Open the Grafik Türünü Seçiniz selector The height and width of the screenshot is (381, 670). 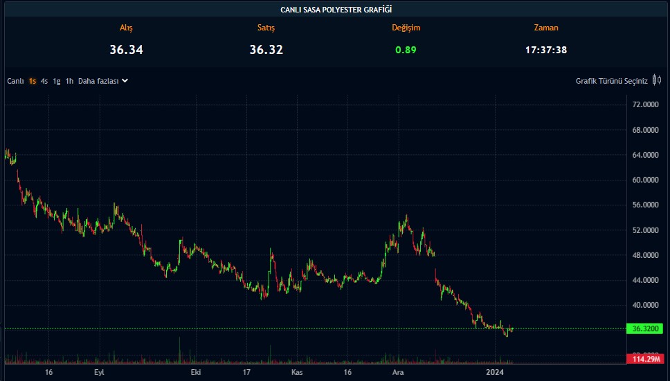click(611, 81)
